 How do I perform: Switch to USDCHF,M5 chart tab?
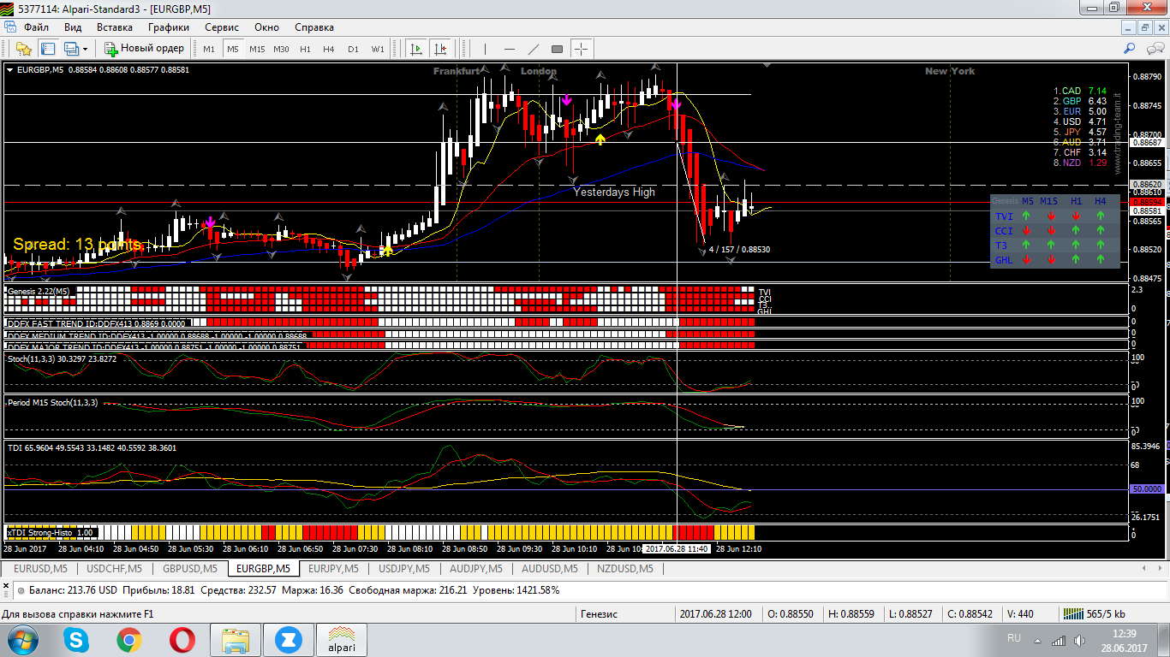point(115,568)
